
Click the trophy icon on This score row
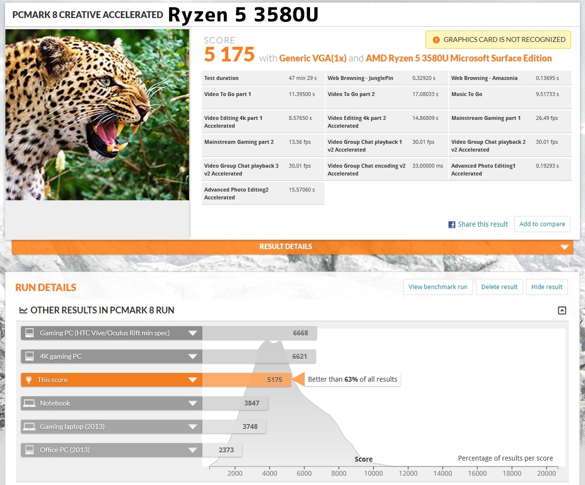tap(29, 380)
